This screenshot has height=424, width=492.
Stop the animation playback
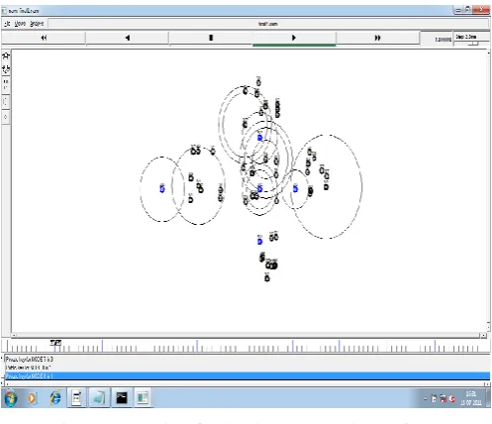(211, 38)
